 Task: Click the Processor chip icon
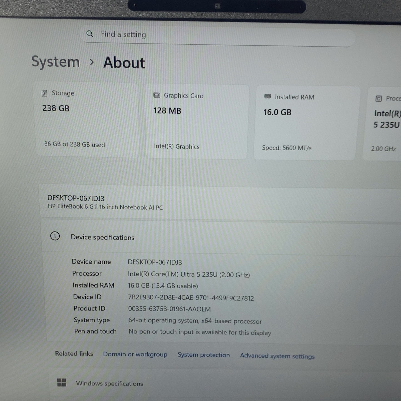click(379, 99)
